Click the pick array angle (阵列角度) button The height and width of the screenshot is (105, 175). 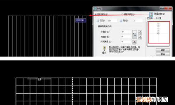coord(134,42)
